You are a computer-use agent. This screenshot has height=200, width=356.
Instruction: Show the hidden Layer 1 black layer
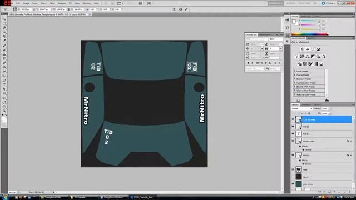pyautogui.click(x=293, y=177)
